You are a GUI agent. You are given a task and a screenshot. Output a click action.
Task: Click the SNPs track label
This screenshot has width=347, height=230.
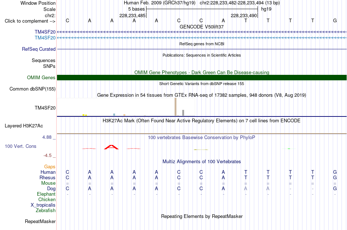49,66
